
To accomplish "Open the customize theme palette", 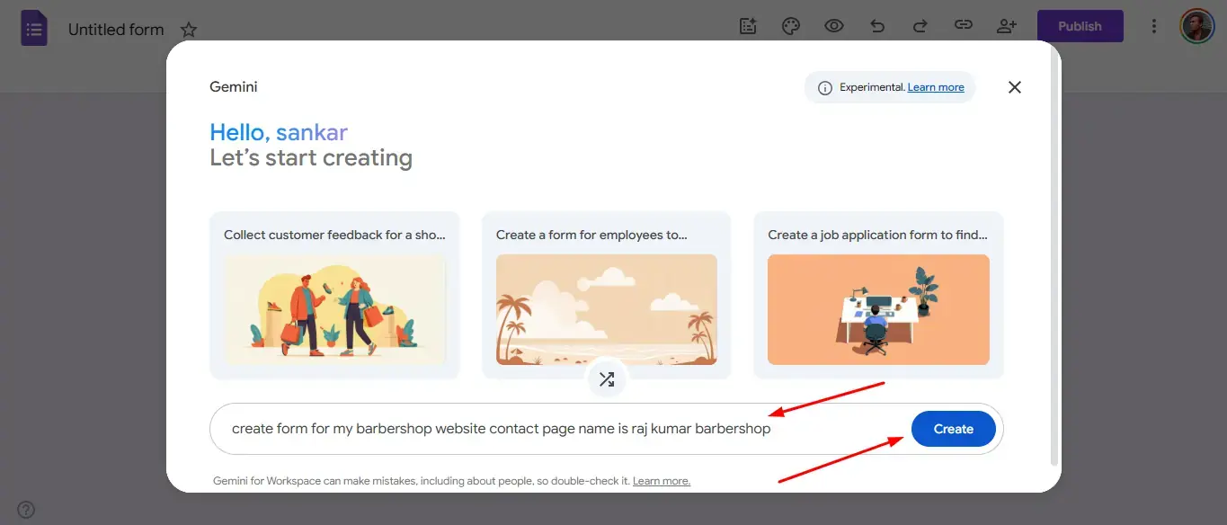I will click(x=791, y=26).
